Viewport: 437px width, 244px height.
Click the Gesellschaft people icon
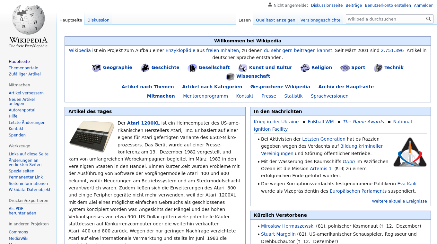pos(192,68)
